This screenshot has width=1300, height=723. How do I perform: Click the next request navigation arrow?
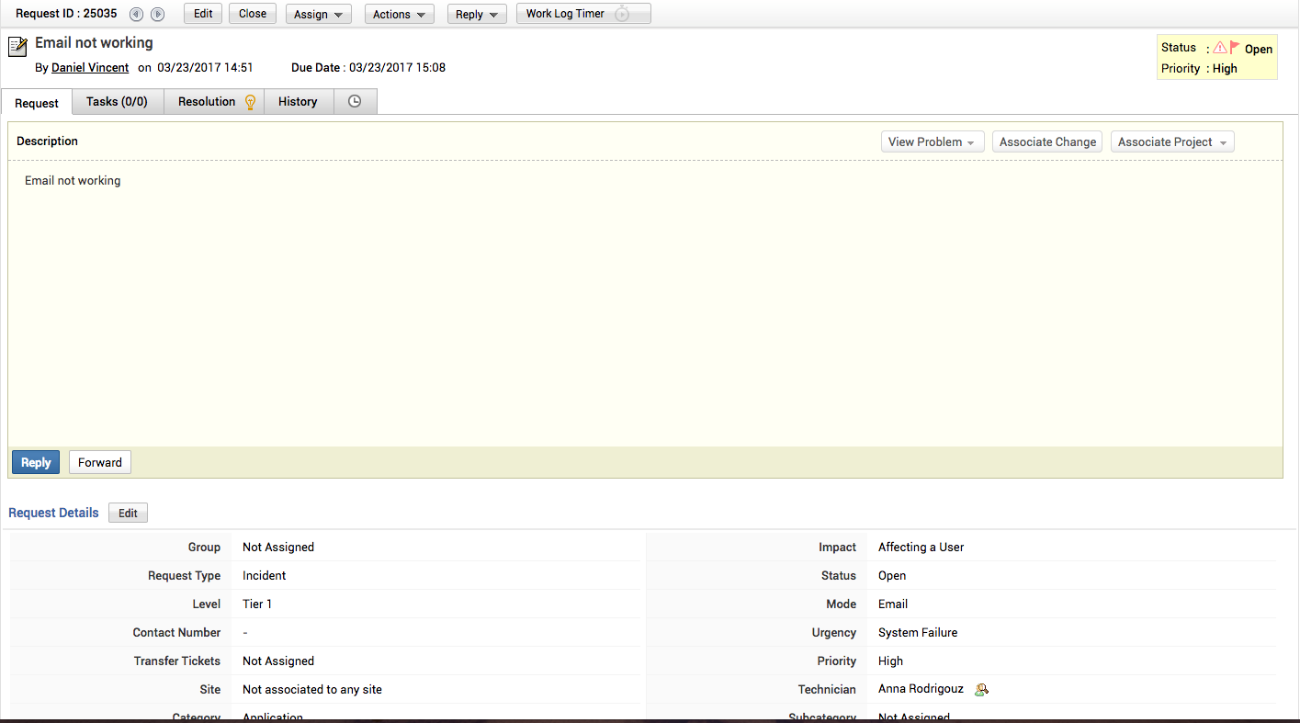click(156, 14)
